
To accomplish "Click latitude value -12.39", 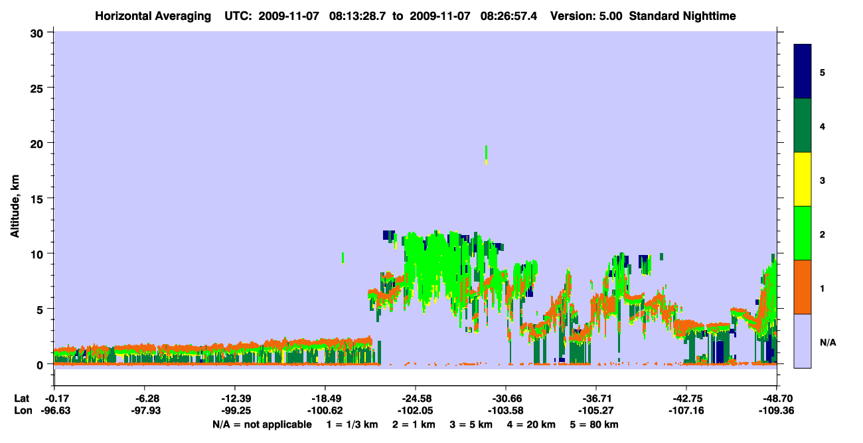I will tap(235, 399).
